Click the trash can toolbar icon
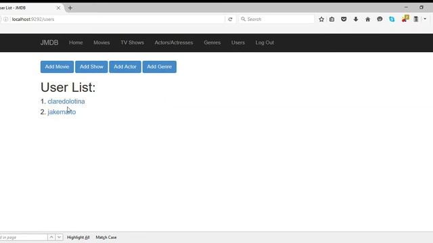The height and width of the screenshot is (243, 433). pos(416,19)
